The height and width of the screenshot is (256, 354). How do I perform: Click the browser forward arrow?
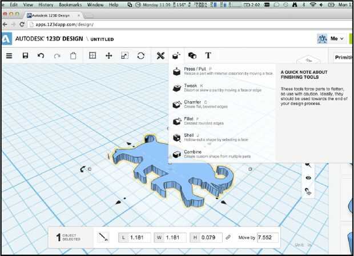(13, 25)
